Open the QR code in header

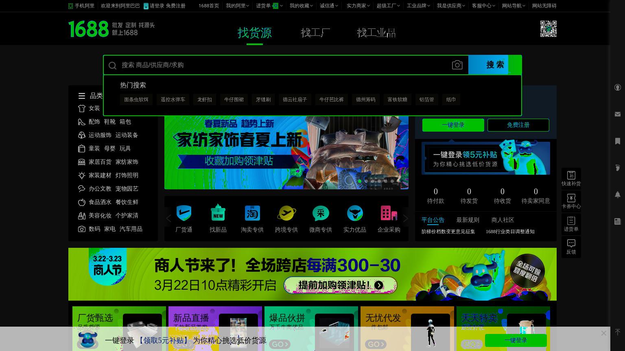click(x=548, y=29)
